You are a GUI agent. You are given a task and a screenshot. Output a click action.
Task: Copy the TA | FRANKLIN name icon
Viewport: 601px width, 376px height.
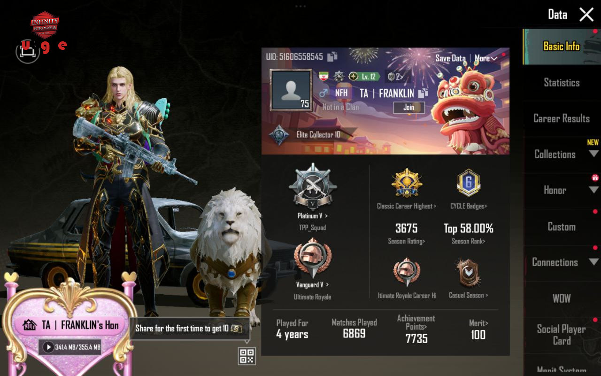click(x=423, y=93)
